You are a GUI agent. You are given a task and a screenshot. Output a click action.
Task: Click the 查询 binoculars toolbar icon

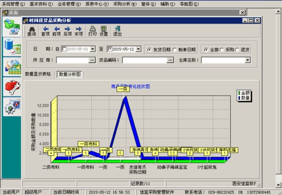tap(32, 31)
